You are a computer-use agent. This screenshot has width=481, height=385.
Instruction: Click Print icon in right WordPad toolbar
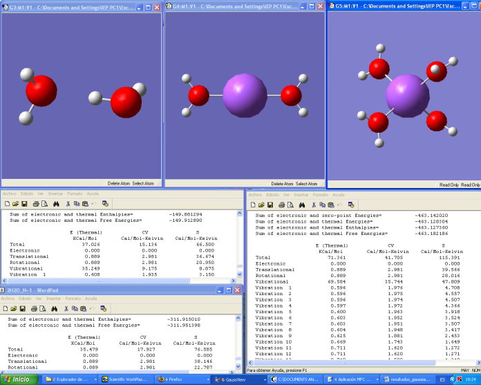pos(281,205)
